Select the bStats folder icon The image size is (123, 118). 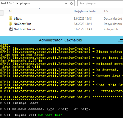[x=10, y=19]
